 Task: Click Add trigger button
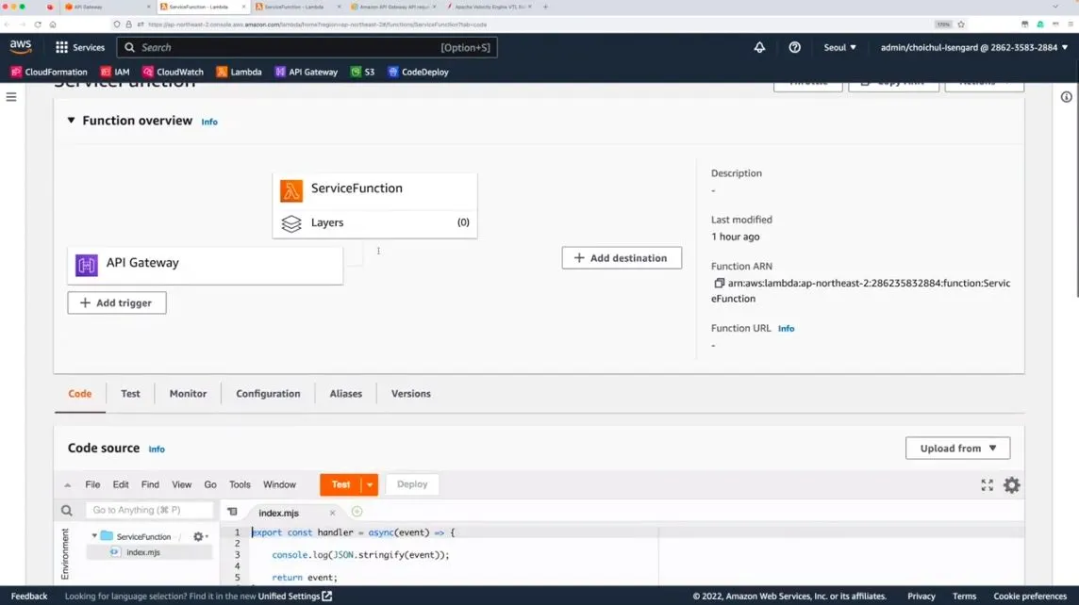[117, 302]
